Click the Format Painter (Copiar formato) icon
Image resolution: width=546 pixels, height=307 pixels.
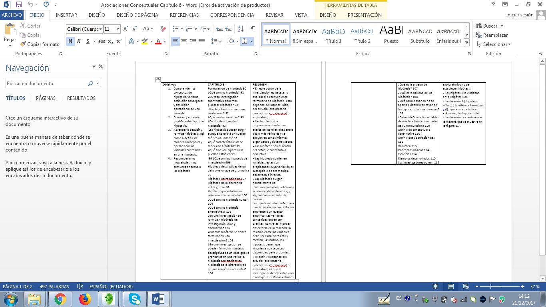[x=23, y=44]
